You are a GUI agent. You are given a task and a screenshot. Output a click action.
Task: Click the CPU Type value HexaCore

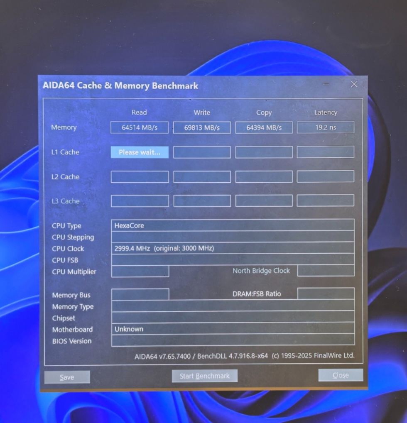233,225
